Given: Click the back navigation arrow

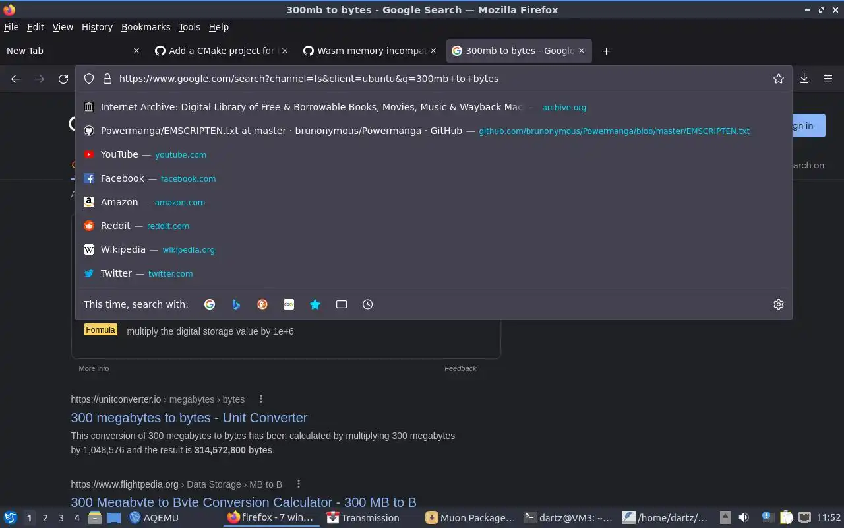Looking at the screenshot, I should pos(16,79).
